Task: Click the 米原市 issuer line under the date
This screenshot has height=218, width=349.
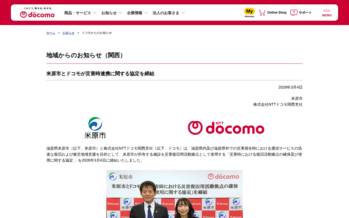Action: click(x=297, y=98)
